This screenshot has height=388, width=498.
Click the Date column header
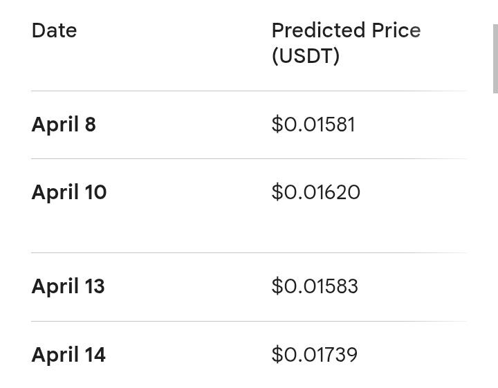tap(54, 30)
